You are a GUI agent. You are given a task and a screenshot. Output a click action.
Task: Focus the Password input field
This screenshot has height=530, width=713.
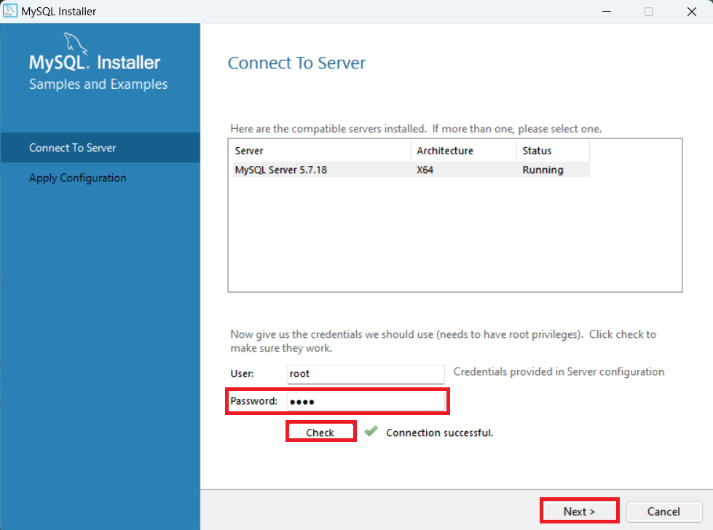pyautogui.click(x=366, y=401)
